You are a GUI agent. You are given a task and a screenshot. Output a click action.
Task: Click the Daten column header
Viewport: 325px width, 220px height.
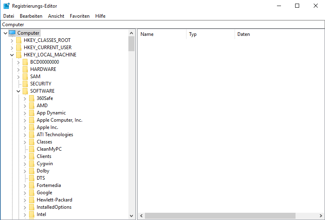pos(280,34)
